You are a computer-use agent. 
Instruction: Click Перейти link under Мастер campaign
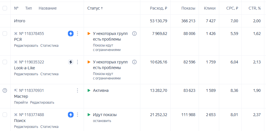click(x=21, y=103)
